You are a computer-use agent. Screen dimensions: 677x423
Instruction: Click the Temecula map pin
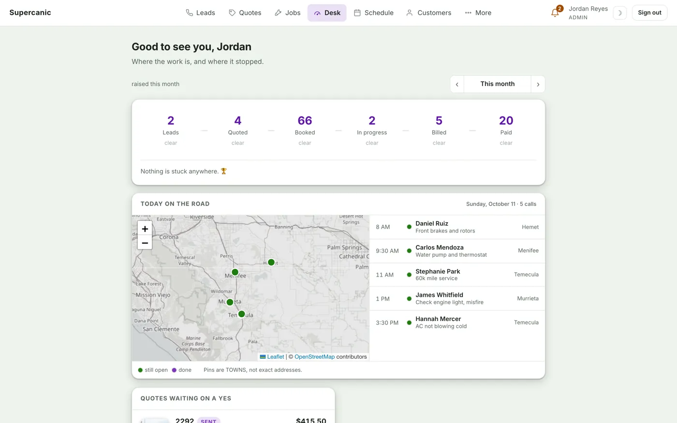pos(242,314)
